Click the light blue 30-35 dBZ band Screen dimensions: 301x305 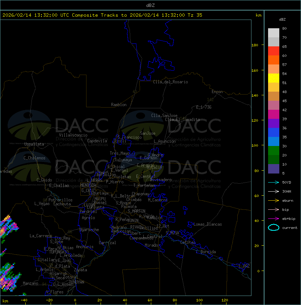pos(274,141)
